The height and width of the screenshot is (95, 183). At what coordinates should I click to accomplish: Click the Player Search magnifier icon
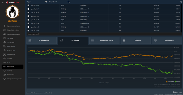coord(68,2)
